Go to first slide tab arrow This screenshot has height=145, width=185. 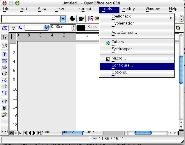(x=25, y=133)
